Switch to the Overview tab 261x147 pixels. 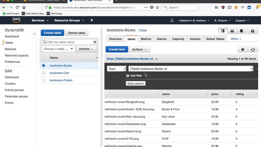pyautogui.click(x=115, y=39)
